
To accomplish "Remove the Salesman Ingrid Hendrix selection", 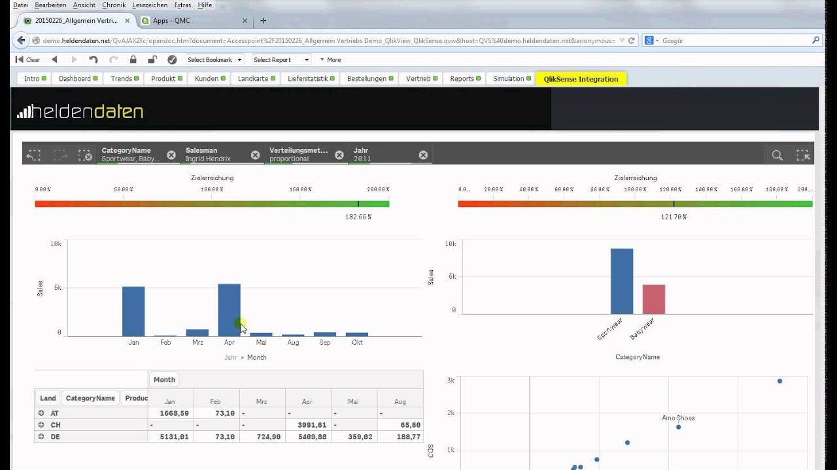I will pyautogui.click(x=256, y=155).
